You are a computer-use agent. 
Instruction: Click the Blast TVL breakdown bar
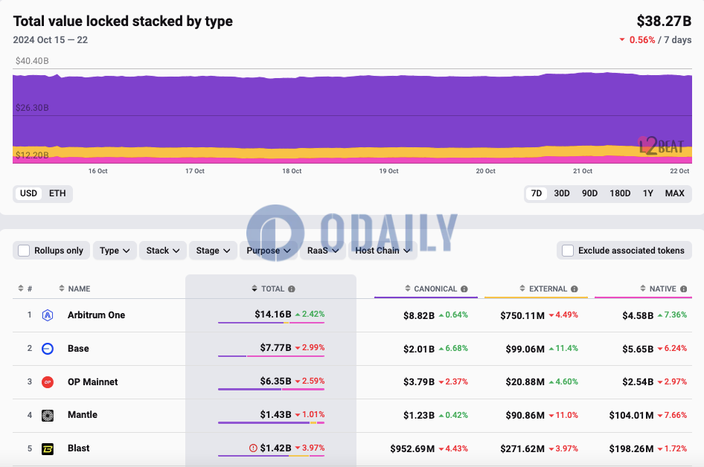(x=271, y=456)
